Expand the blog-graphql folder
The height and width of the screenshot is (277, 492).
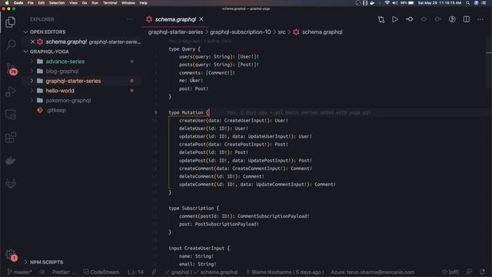(32, 72)
